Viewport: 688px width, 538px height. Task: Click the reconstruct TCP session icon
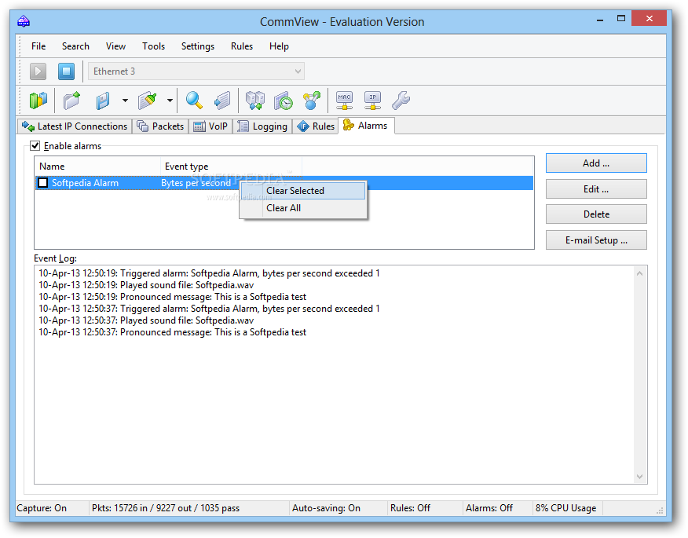(255, 101)
